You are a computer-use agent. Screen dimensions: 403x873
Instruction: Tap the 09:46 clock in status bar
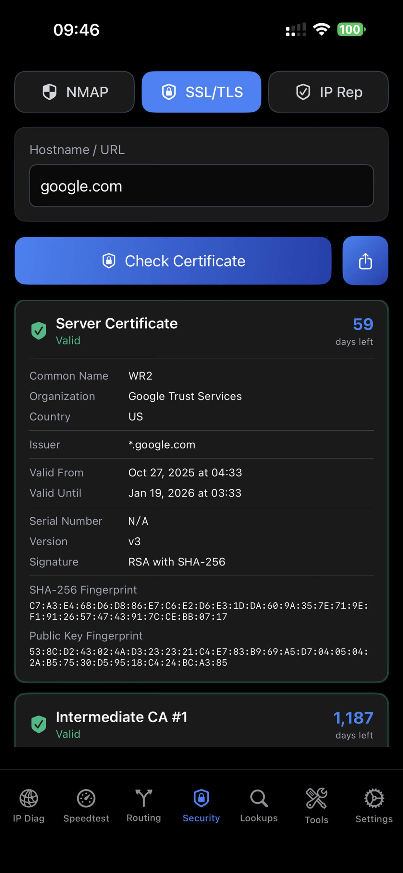pos(77,30)
